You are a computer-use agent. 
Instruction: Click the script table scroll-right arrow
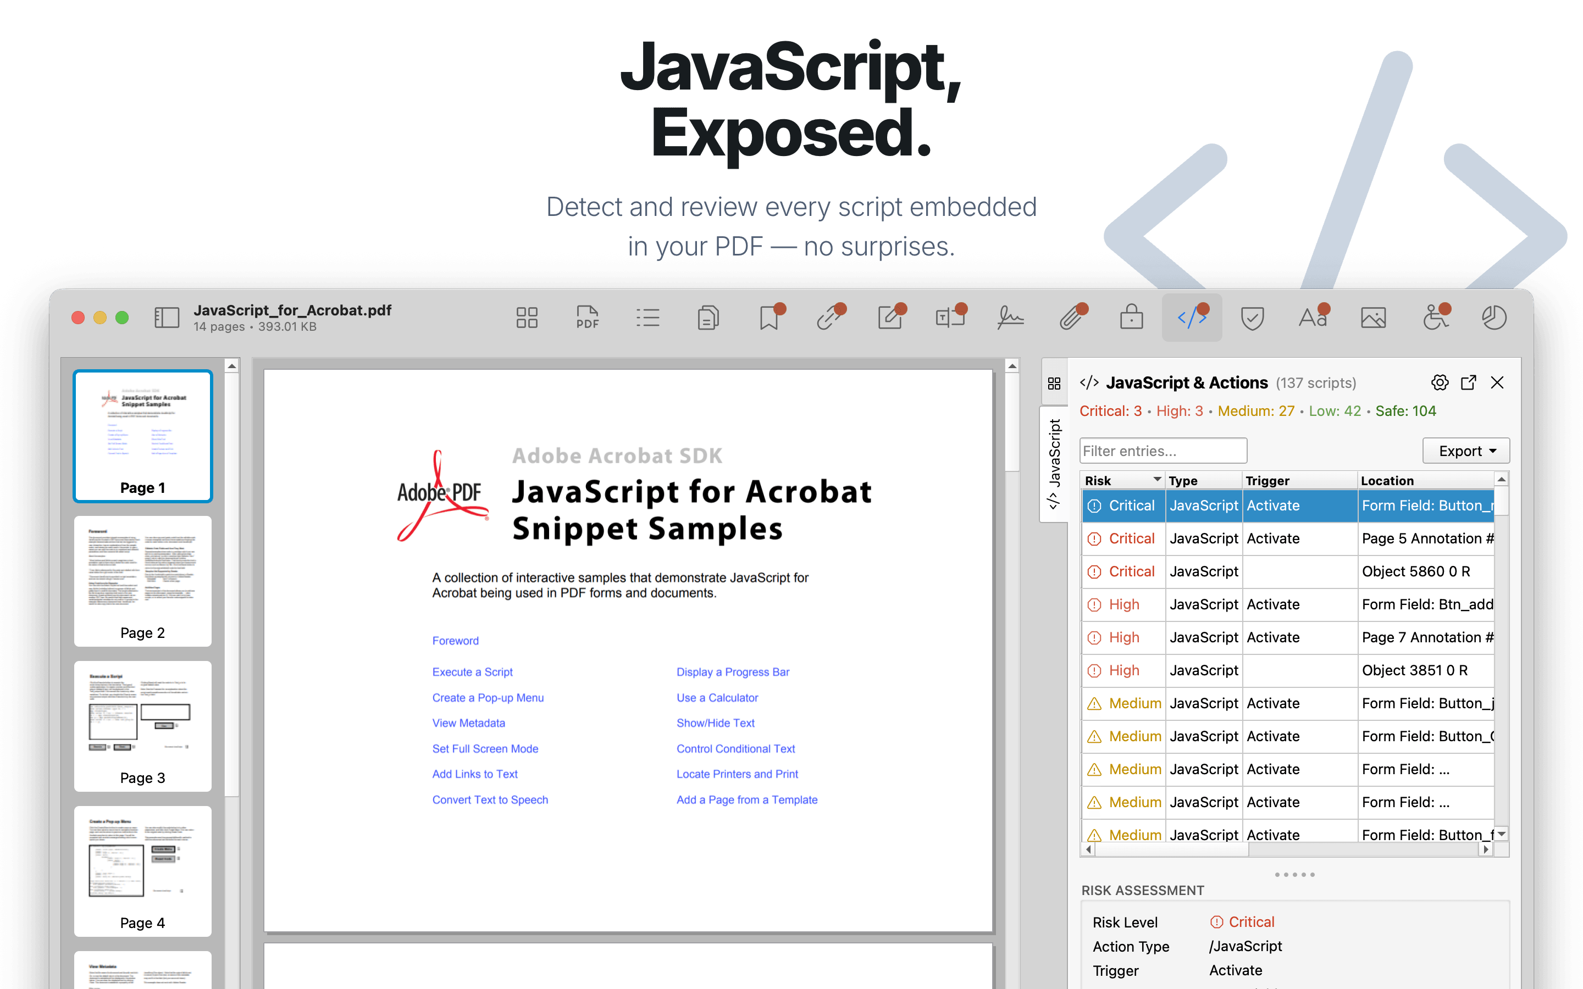(1486, 849)
